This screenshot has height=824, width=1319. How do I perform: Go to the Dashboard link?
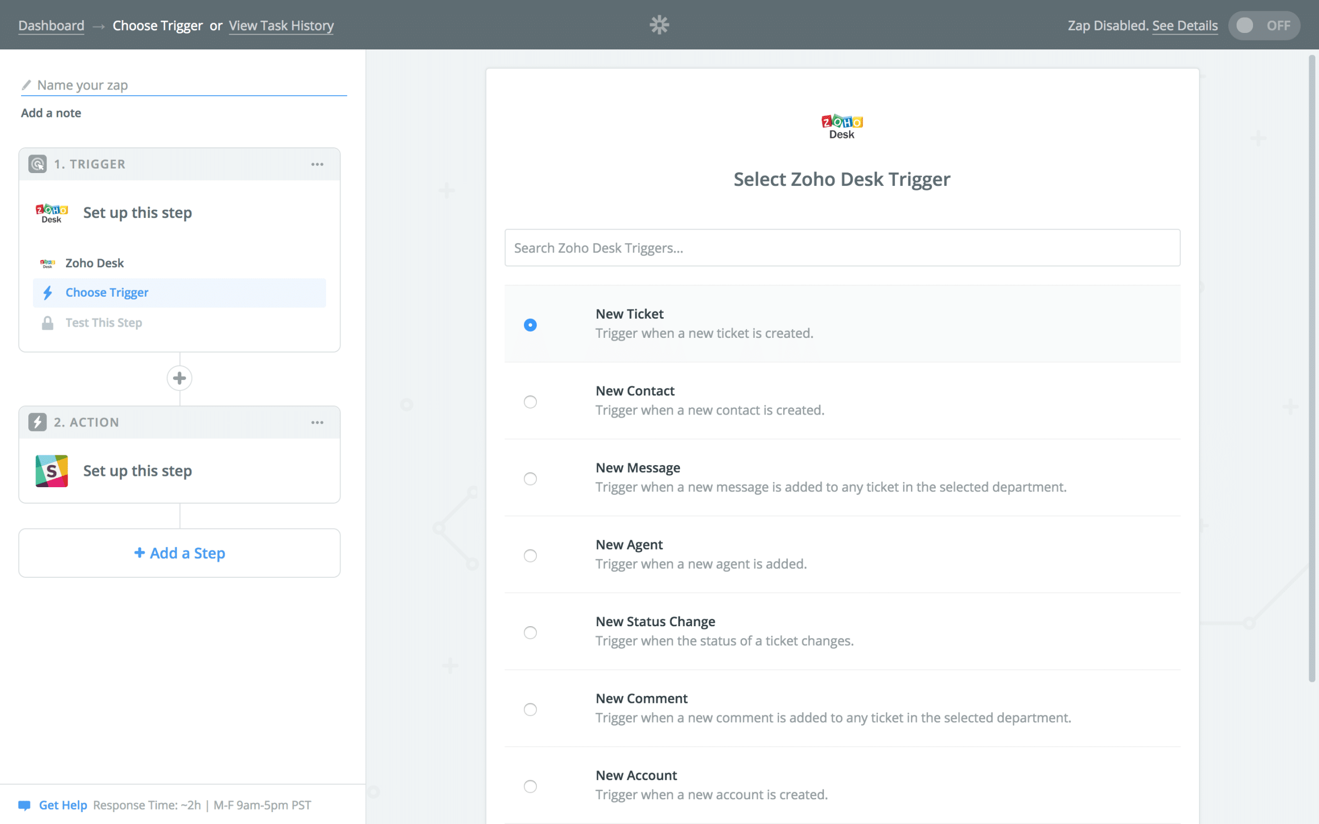pyautogui.click(x=51, y=26)
